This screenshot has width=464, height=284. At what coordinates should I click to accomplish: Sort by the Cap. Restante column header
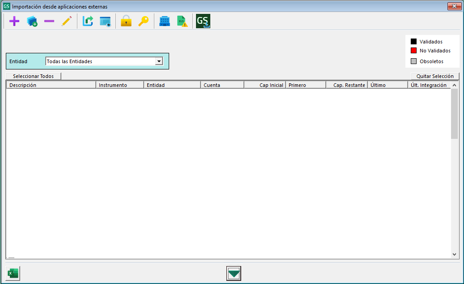pyautogui.click(x=347, y=85)
